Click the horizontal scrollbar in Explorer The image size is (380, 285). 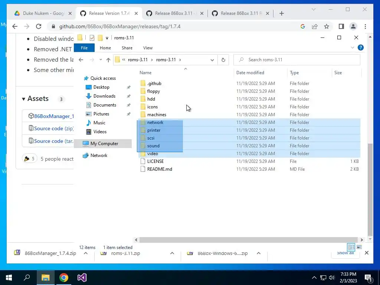coord(249,240)
